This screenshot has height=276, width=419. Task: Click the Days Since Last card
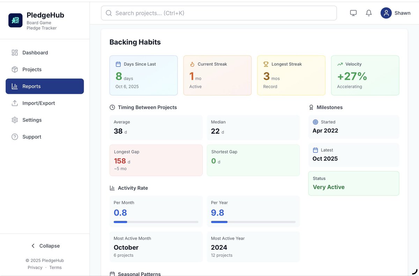[144, 75]
